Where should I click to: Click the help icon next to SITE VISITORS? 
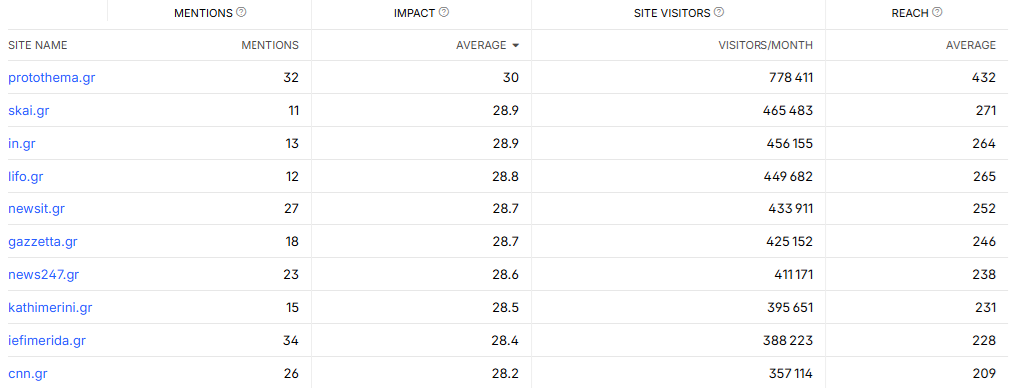(719, 12)
